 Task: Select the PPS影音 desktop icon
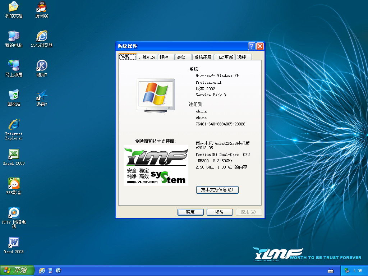(14, 184)
